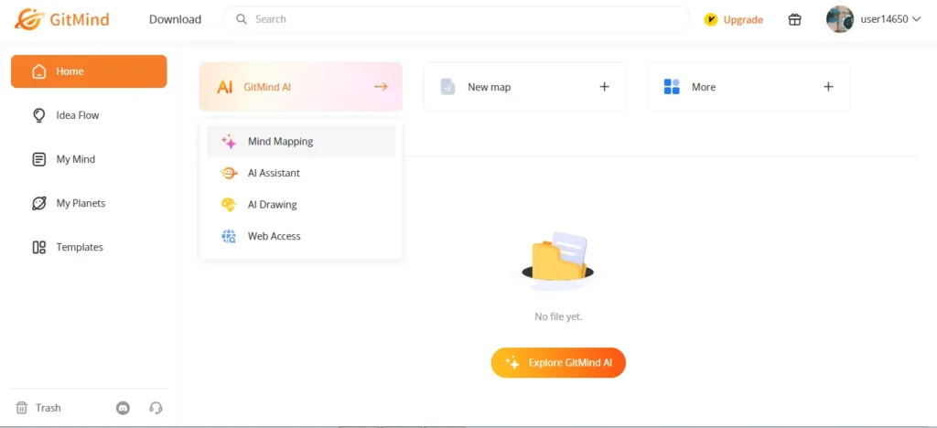937x428 pixels.
Task: Open the Discord community icon
Action: click(x=124, y=408)
